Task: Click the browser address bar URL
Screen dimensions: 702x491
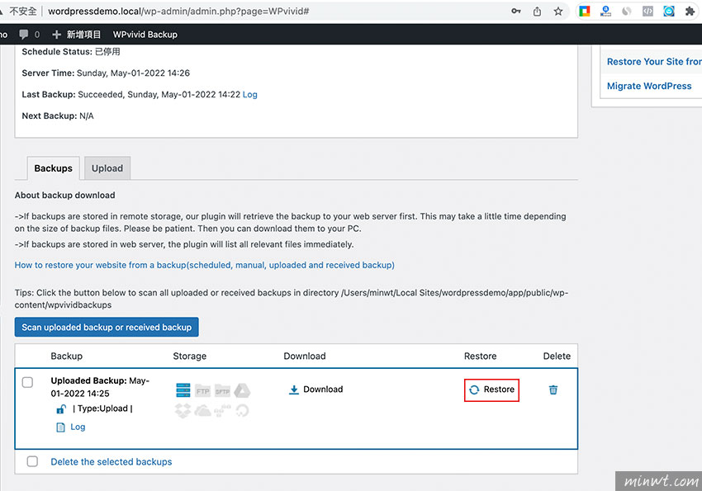Action: 178,12
